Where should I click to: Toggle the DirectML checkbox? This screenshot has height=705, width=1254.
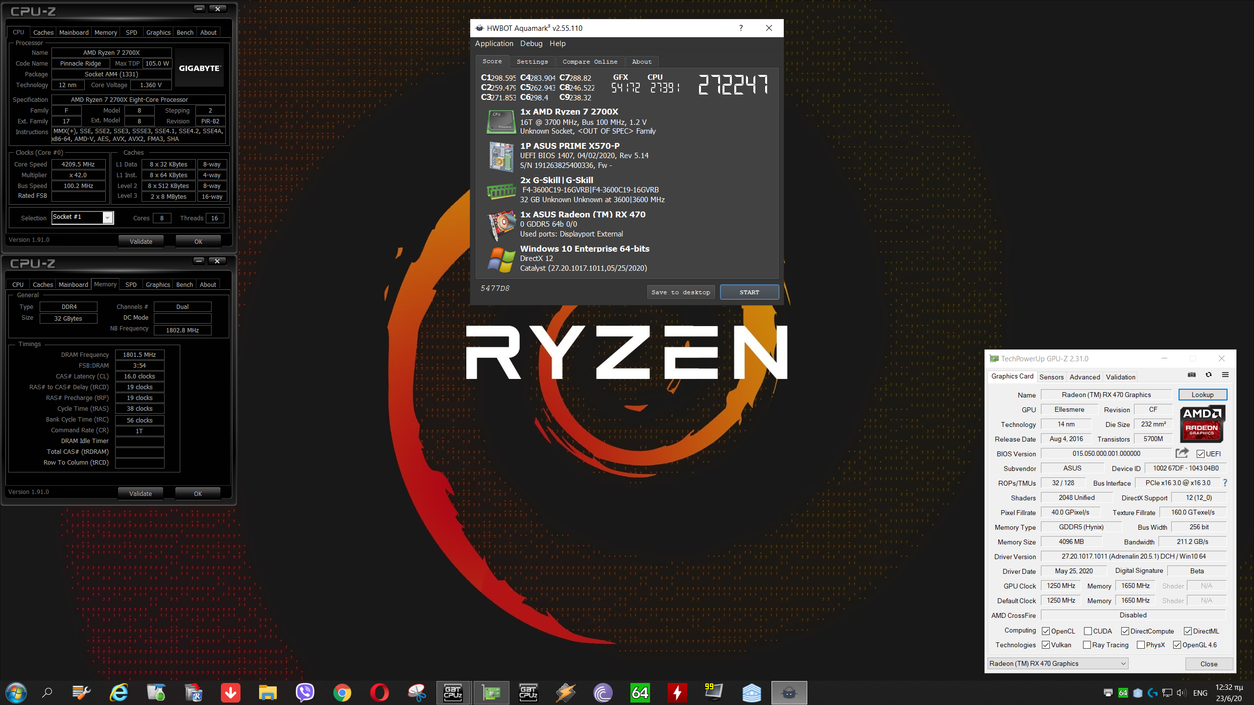1188,631
